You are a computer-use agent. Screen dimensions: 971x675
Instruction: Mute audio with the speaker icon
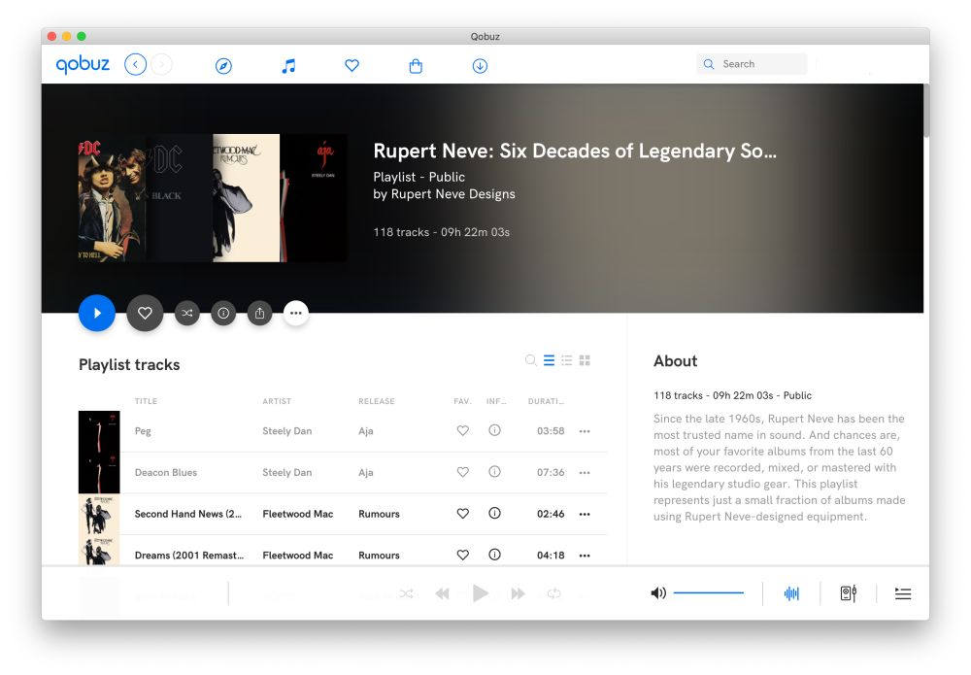[x=658, y=593]
